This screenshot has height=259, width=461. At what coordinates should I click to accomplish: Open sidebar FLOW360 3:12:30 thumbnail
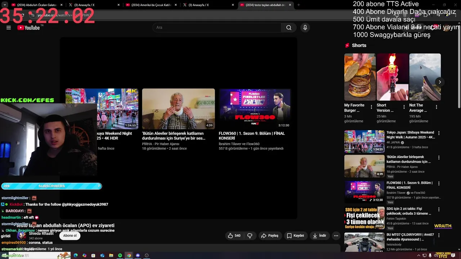coord(364,192)
